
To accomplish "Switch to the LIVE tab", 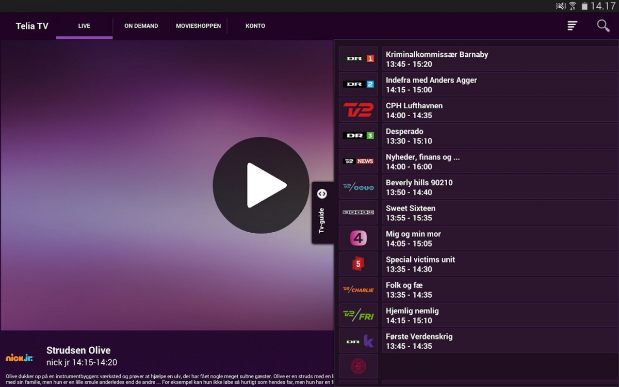I will [x=84, y=26].
